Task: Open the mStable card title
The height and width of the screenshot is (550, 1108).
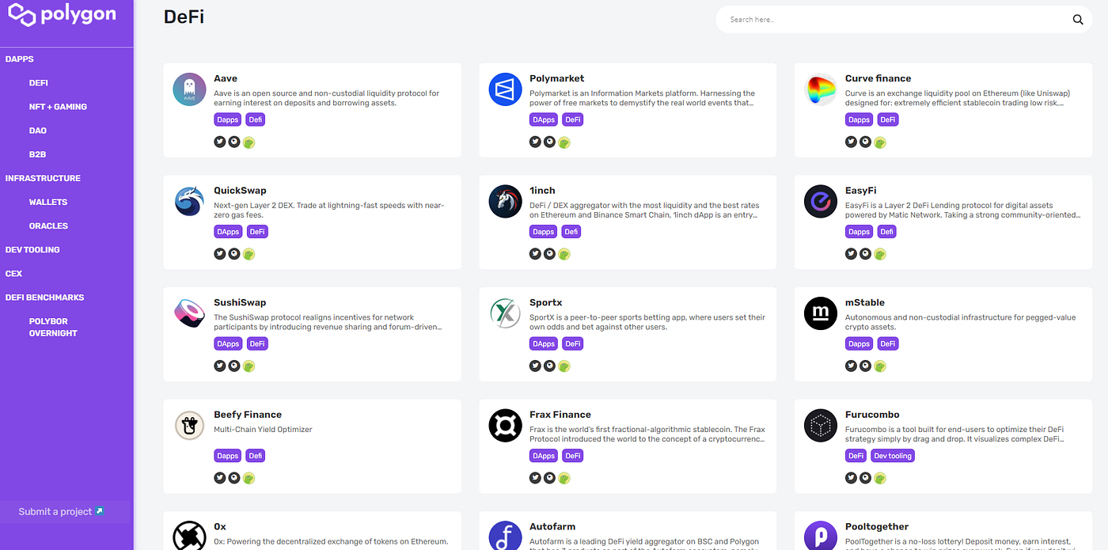Action: [x=865, y=302]
